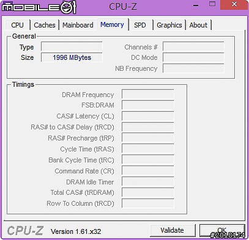Open the Graphics tab

[169, 25]
